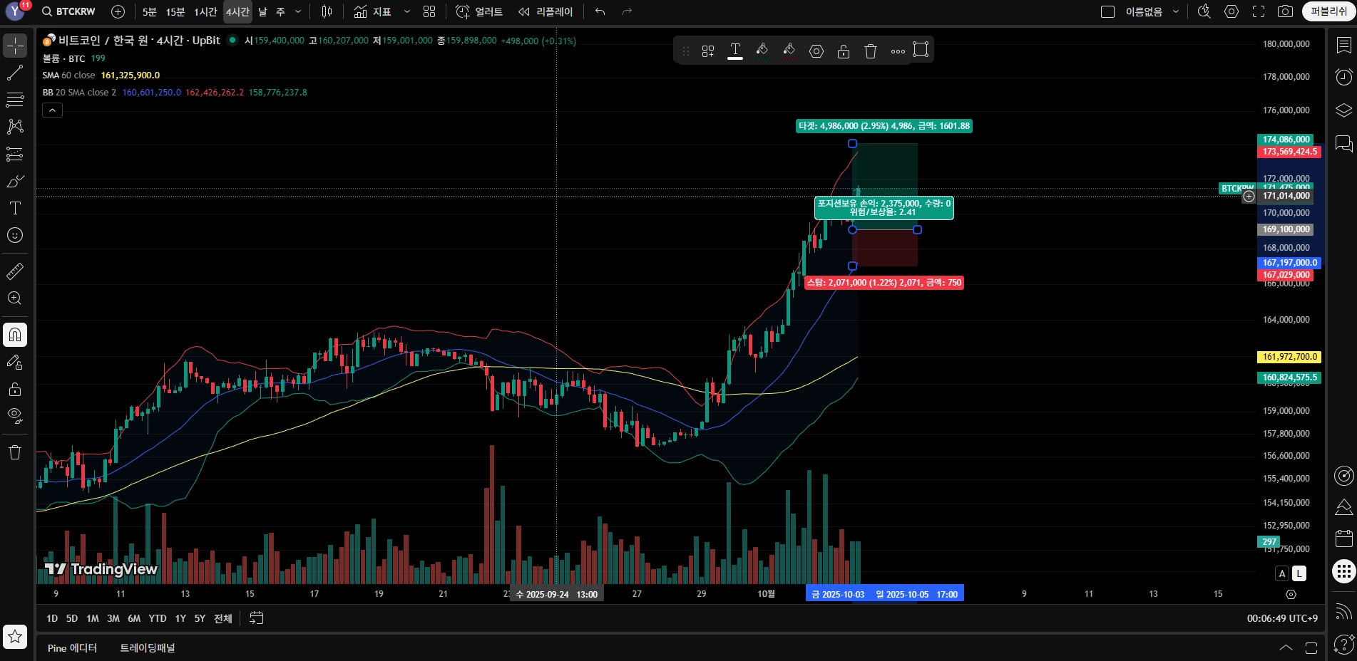The width and height of the screenshot is (1357, 661).
Task: Open the watchlist panel
Action: pyautogui.click(x=1343, y=46)
